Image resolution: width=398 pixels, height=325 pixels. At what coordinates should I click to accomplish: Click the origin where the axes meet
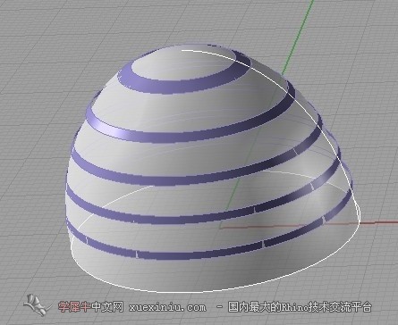point(221,229)
